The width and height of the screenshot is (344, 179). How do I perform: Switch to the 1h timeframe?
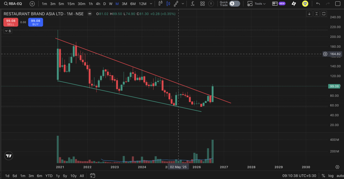click(91, 4)
